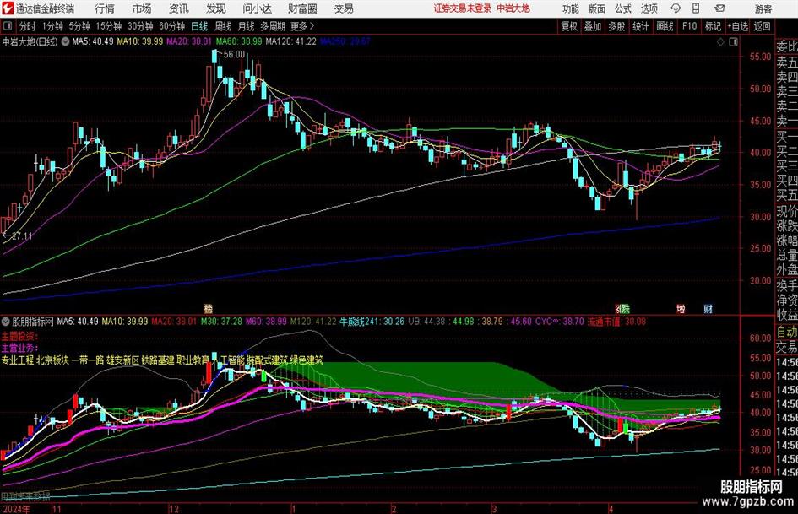The height and width of the screenshot is (514, 798).
Task: Open the 发现 menu
Action: [216, 8]
